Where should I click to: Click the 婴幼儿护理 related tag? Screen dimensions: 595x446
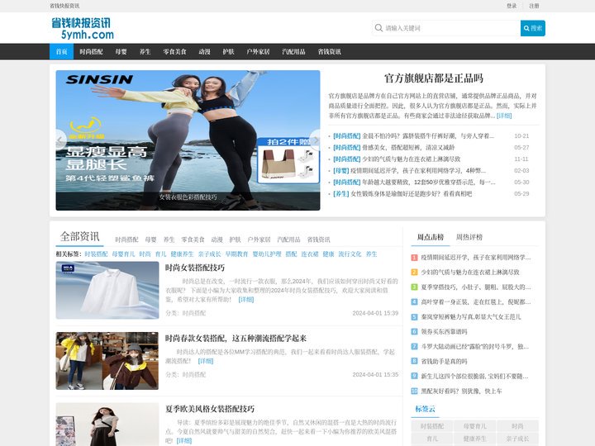(267, 254)
